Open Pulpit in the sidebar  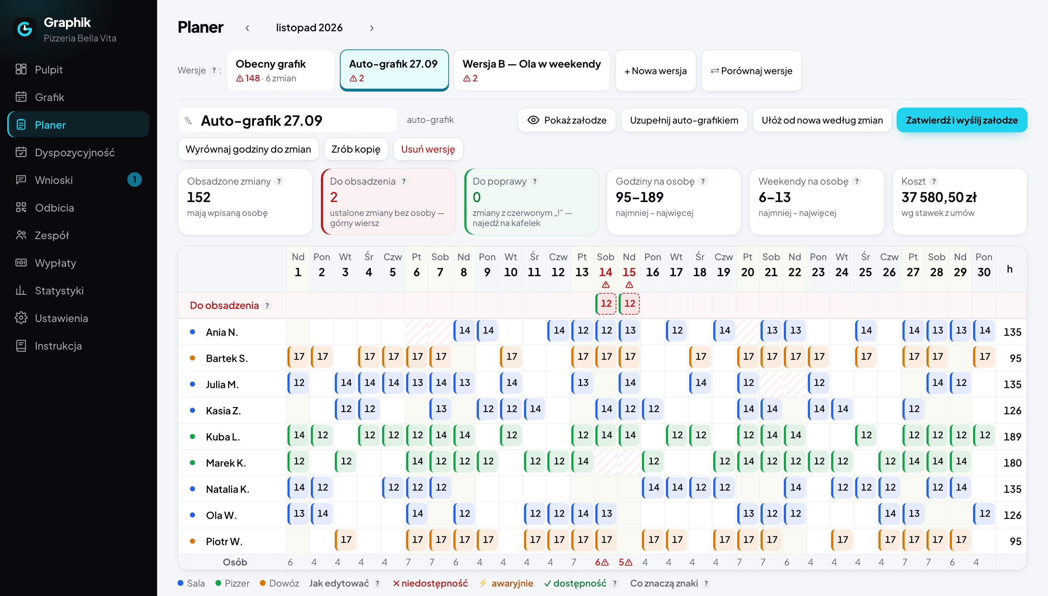[x=78, y=69]
